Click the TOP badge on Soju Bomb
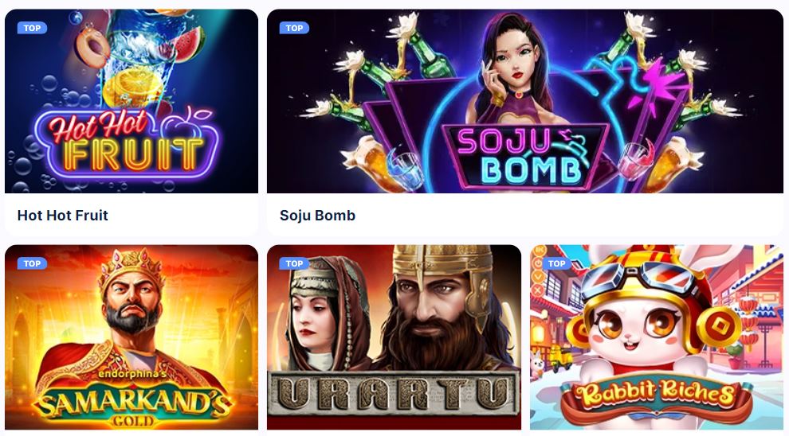 [294, 28]
